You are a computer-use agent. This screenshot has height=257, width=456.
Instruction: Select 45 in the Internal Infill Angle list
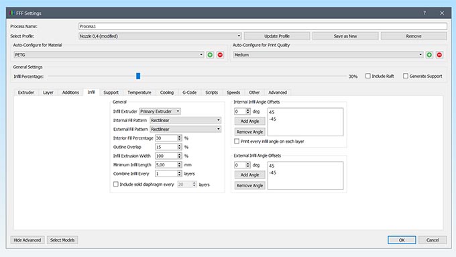point(272,112)
